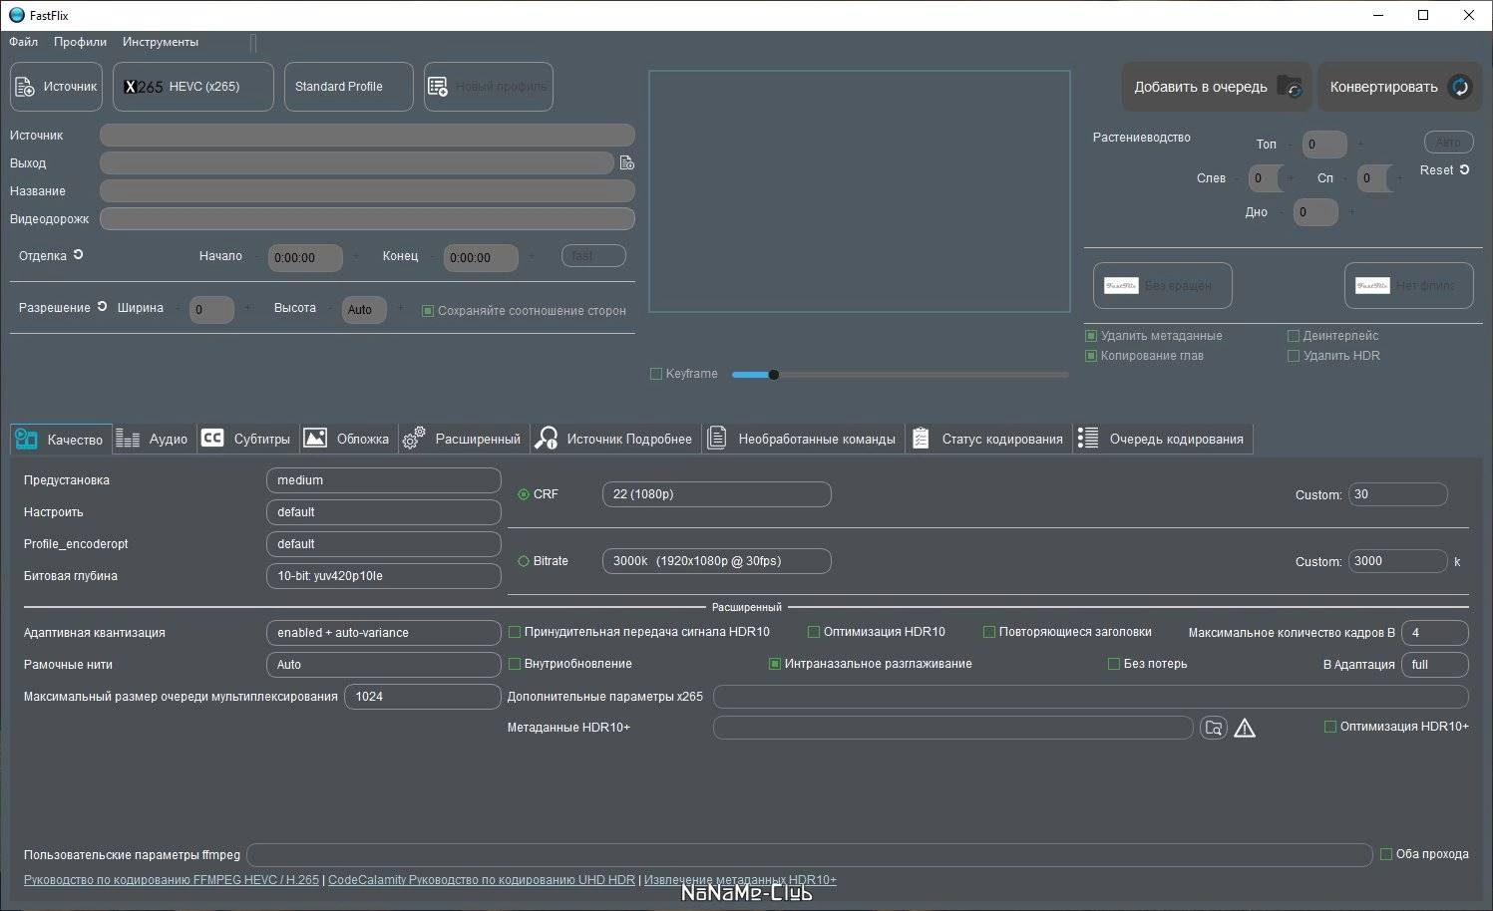The width and height of the screenshot is (1493, 911).
Task: Click the Custom CRF input field
Action: click(x=1398, y=494)
